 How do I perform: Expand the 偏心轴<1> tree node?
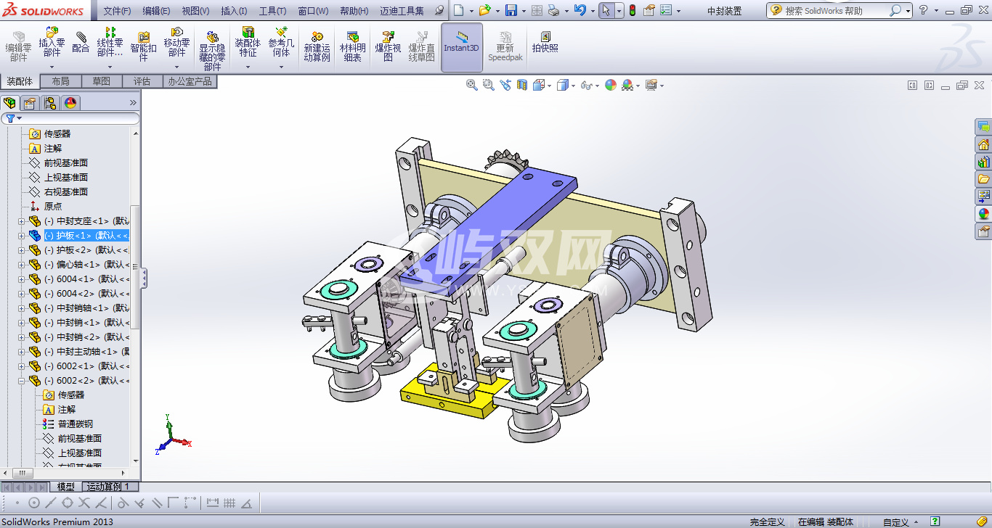tap(21, 265)
